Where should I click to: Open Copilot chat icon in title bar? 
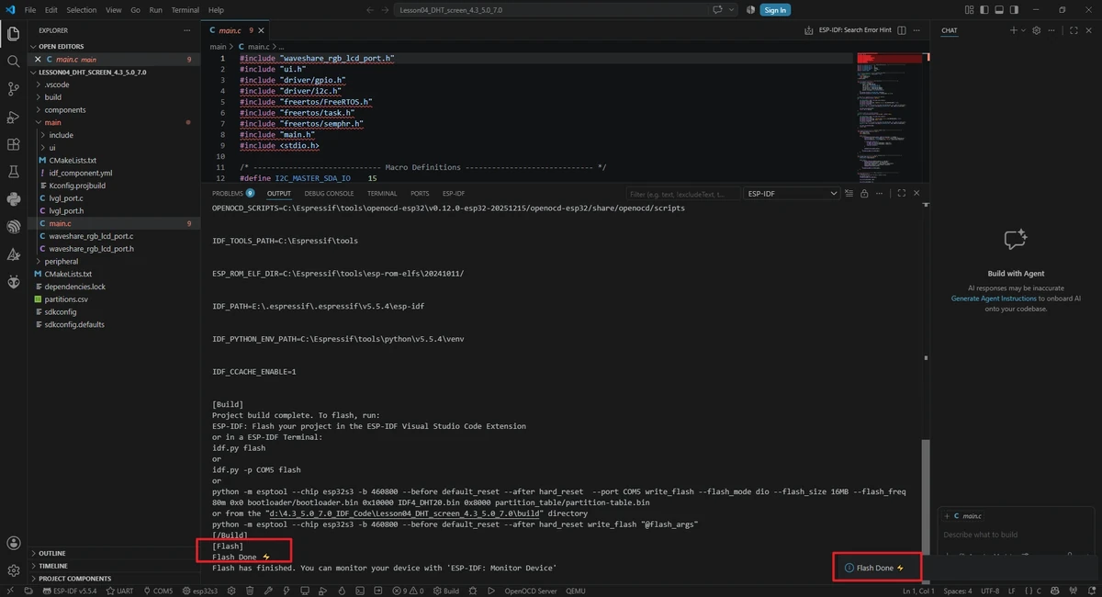tap(719, 10)
